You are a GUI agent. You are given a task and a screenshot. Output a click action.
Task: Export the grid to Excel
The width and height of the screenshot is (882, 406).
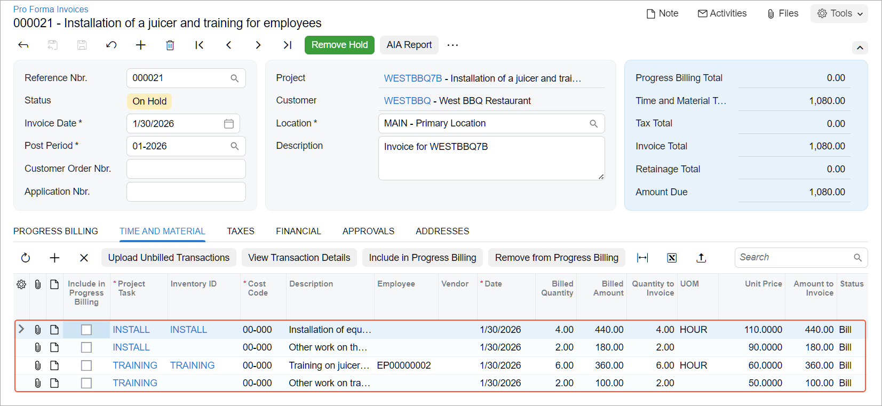coord(672,258)
